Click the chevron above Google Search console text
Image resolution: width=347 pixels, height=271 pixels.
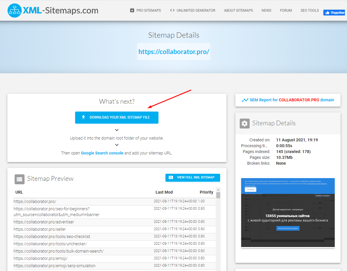(x=117, y=145)
